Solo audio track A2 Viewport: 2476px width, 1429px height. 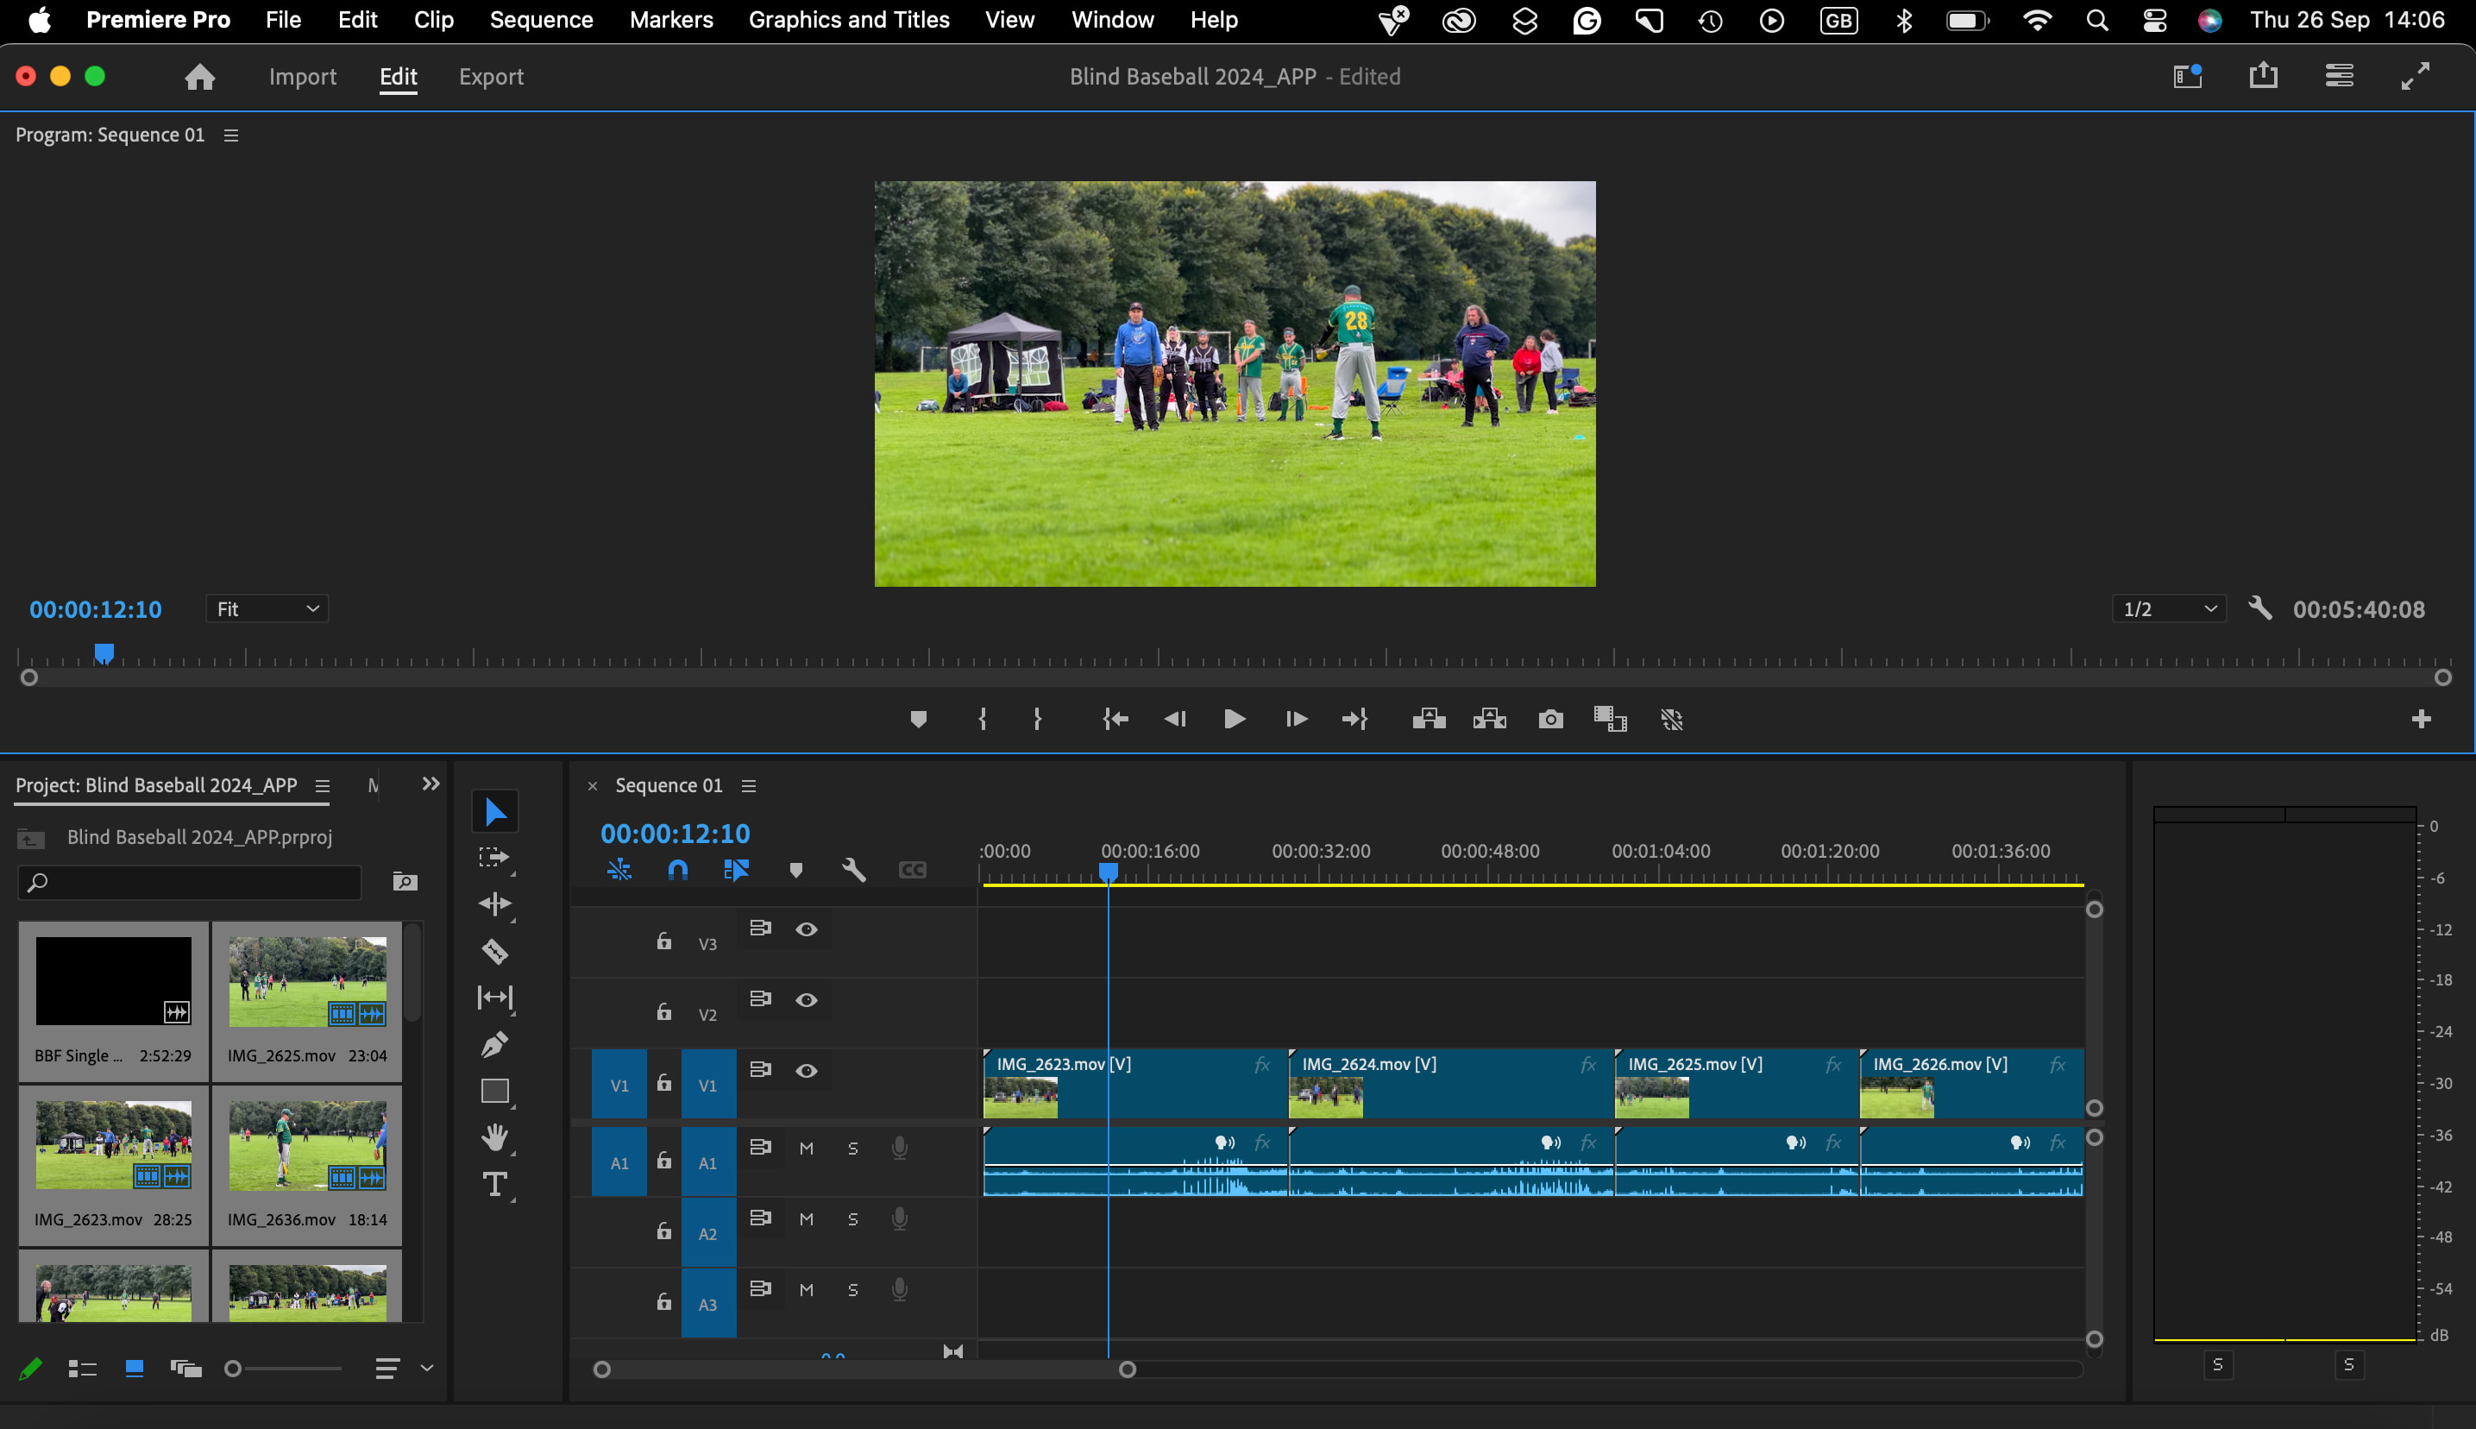point(852,1219)
